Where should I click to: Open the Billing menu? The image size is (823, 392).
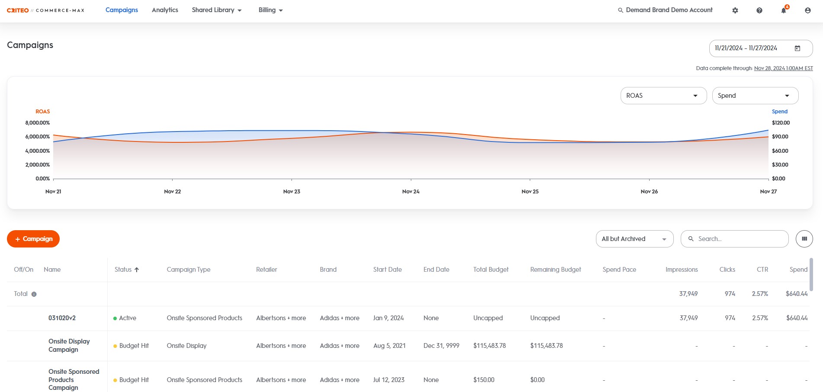(270, 10)
